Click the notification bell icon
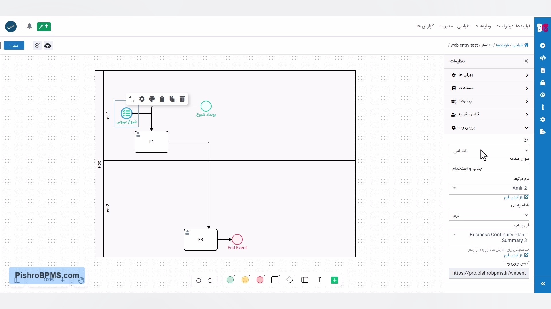The height and width of the screenshot is (309, 551). 29,26
